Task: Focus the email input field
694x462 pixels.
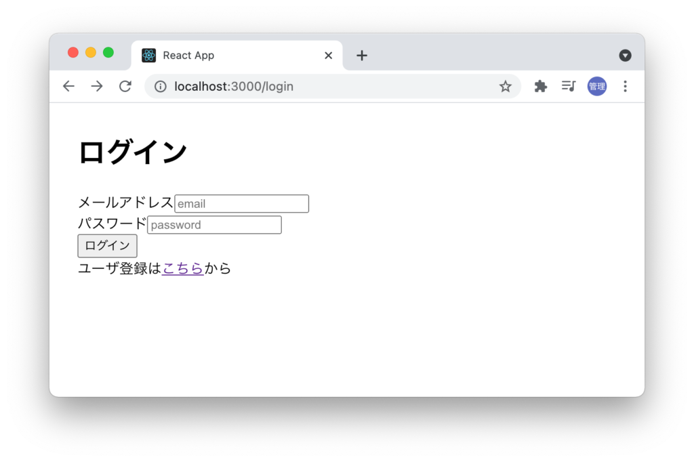Action: coord(241,204)
